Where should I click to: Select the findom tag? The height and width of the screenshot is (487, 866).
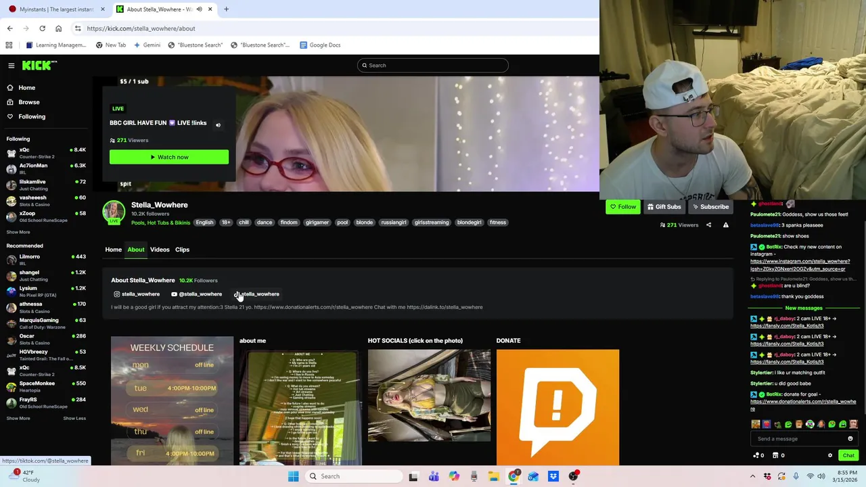tap(289, 223)
